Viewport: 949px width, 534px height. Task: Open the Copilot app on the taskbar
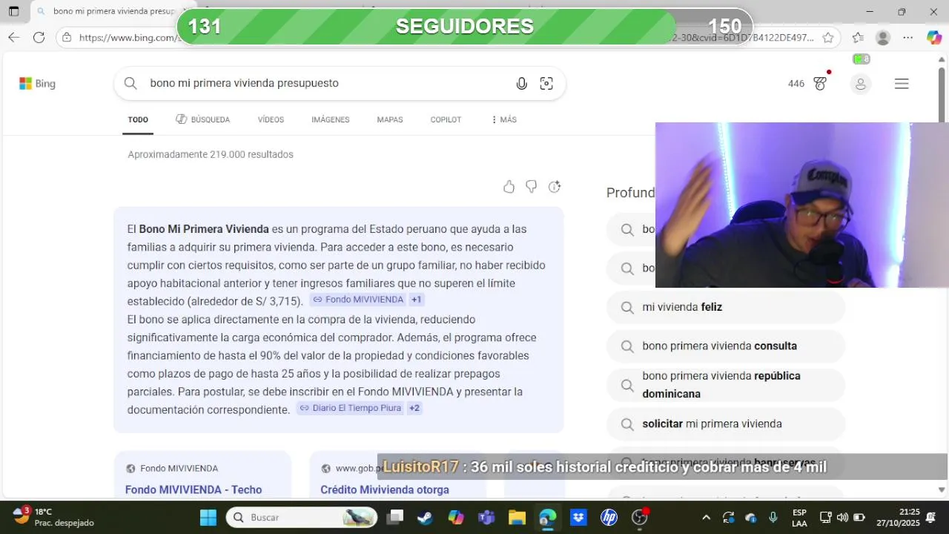(456, 517)
